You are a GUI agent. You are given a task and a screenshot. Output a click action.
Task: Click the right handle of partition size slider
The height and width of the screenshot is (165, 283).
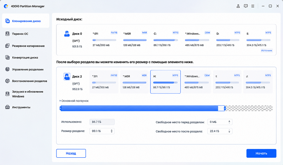[225, 108]
